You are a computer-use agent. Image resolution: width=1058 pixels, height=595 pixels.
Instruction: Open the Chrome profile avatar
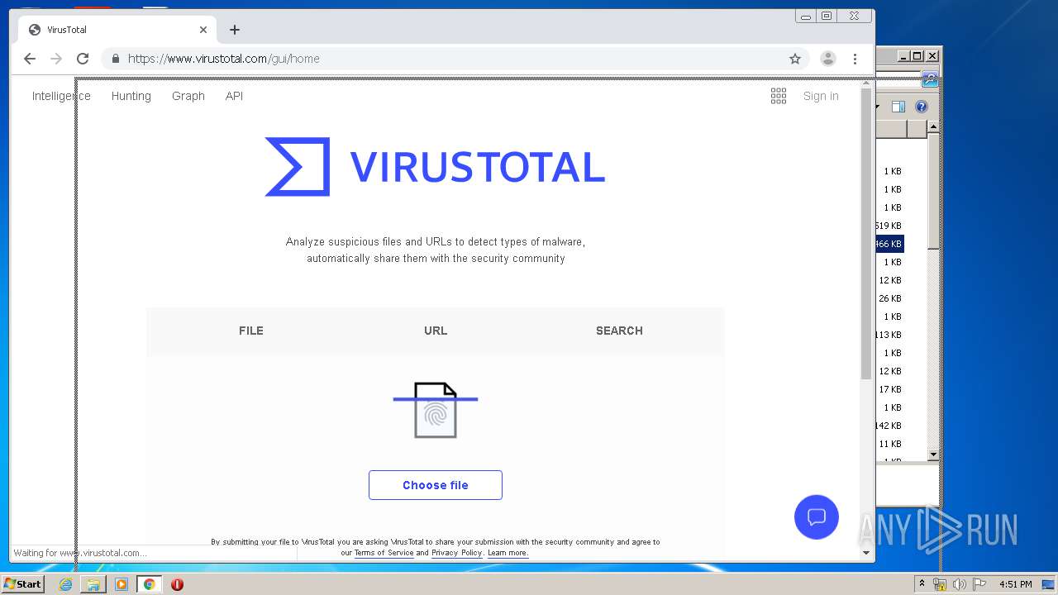[827, 59]
